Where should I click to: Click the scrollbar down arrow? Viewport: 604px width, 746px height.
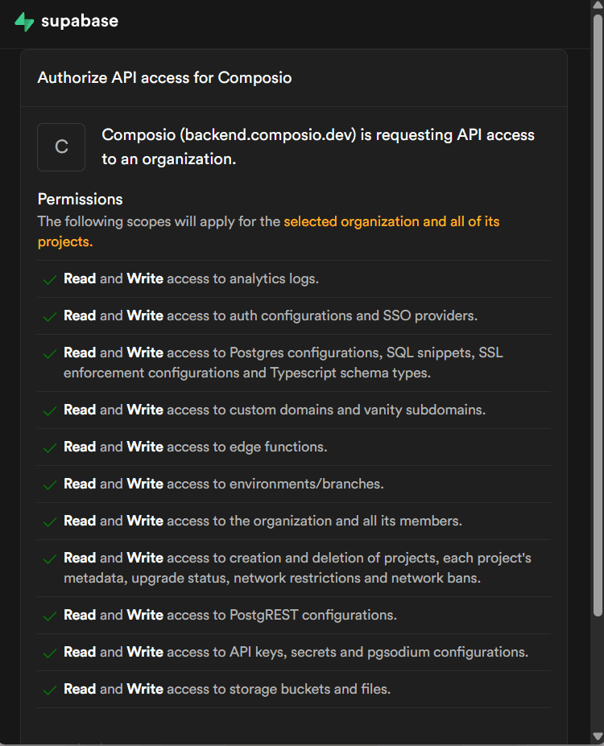tap(598, 736)
